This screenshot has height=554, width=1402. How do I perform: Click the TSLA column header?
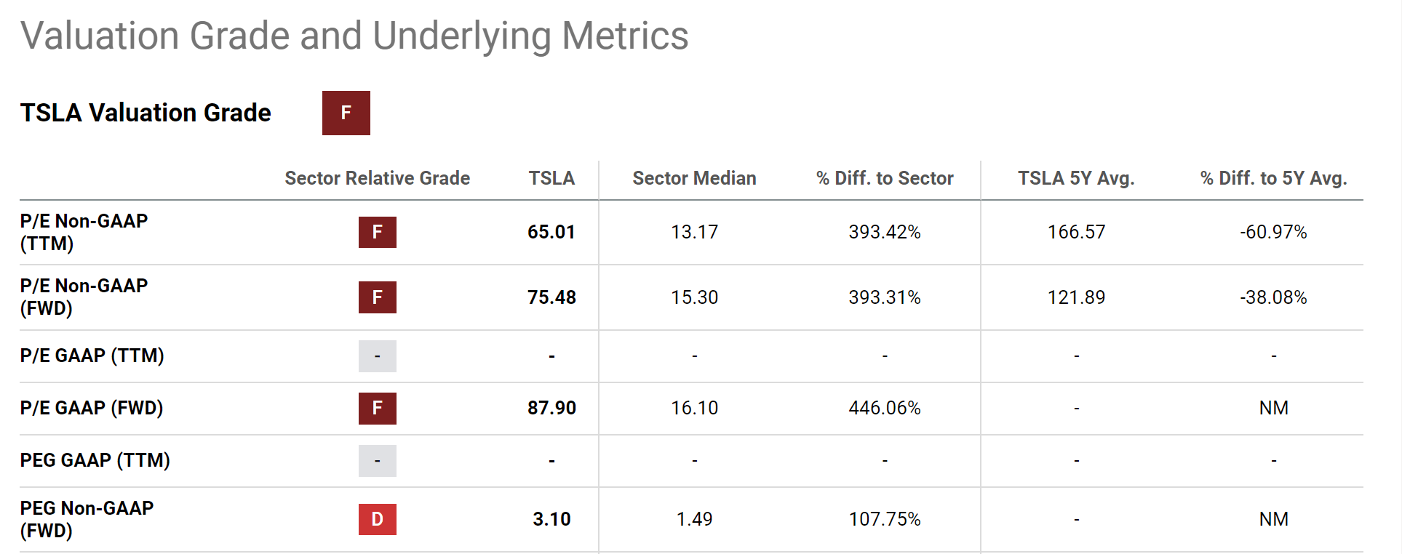551,178
